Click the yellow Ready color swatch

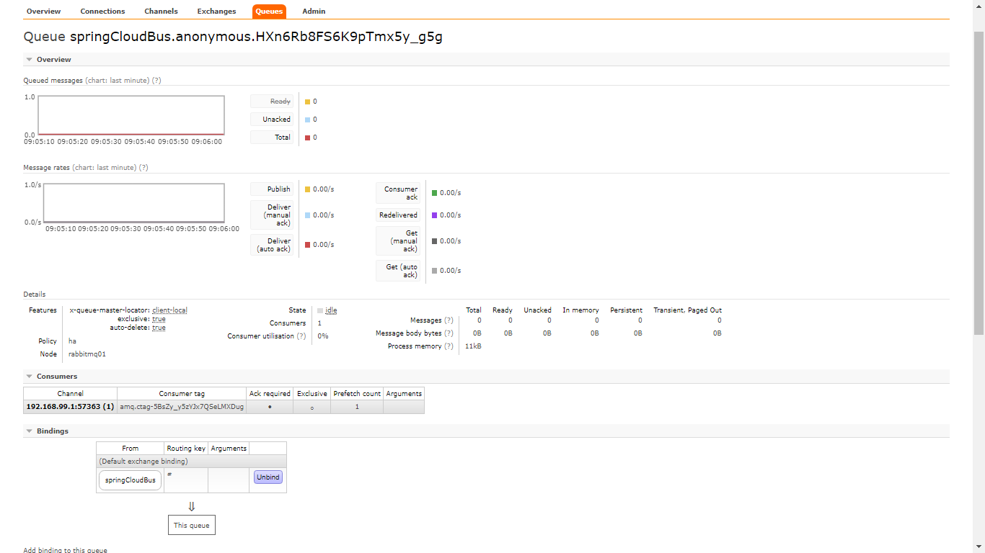pos(307,102)
